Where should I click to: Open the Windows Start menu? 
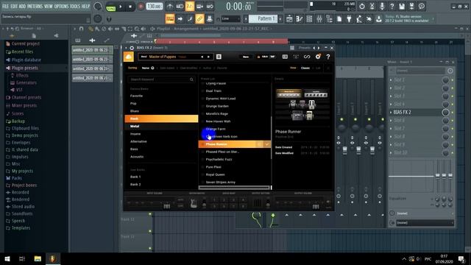(7, 258)
